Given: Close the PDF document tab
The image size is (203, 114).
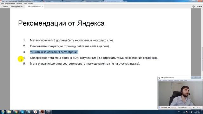Looking at the screenshot, I should 43,6.
